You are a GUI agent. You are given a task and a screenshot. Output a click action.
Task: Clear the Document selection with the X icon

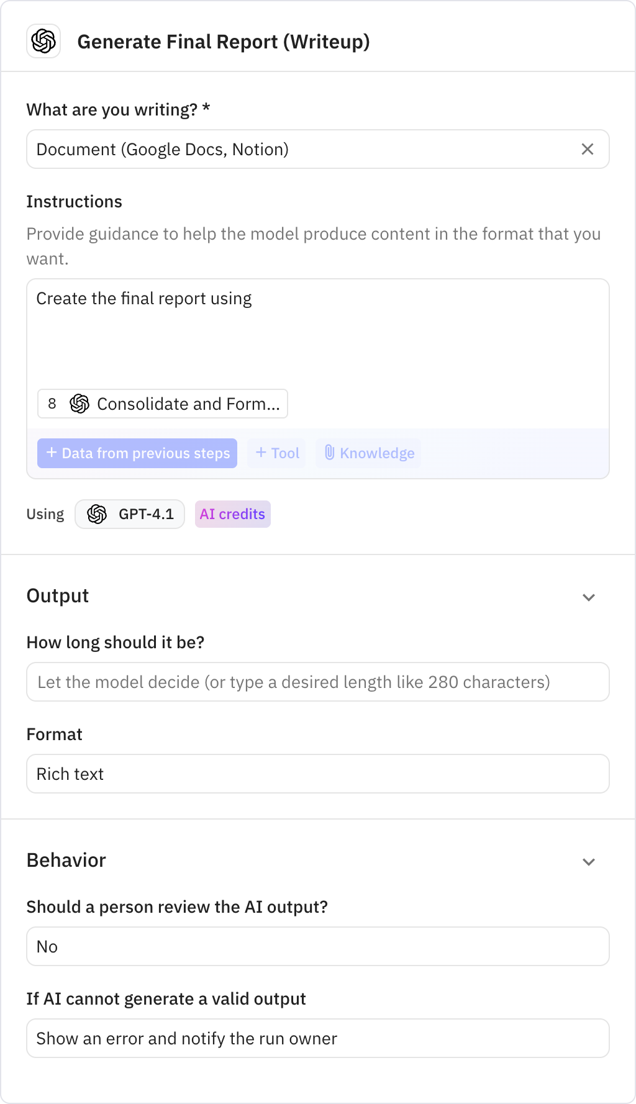point(586,149)
